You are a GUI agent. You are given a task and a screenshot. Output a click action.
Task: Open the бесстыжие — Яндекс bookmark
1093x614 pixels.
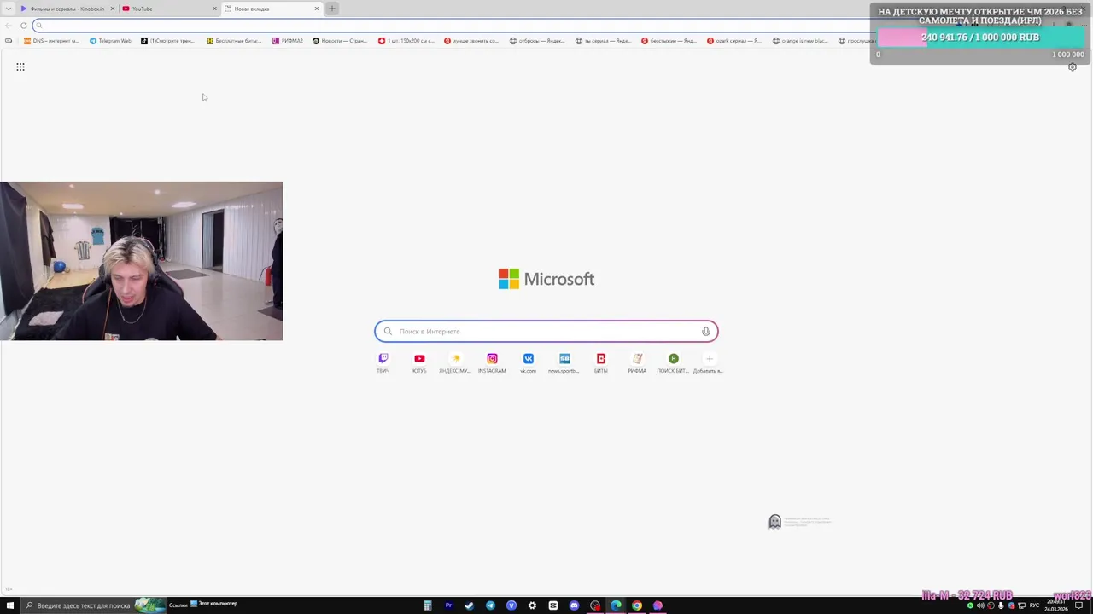(669, 41)
